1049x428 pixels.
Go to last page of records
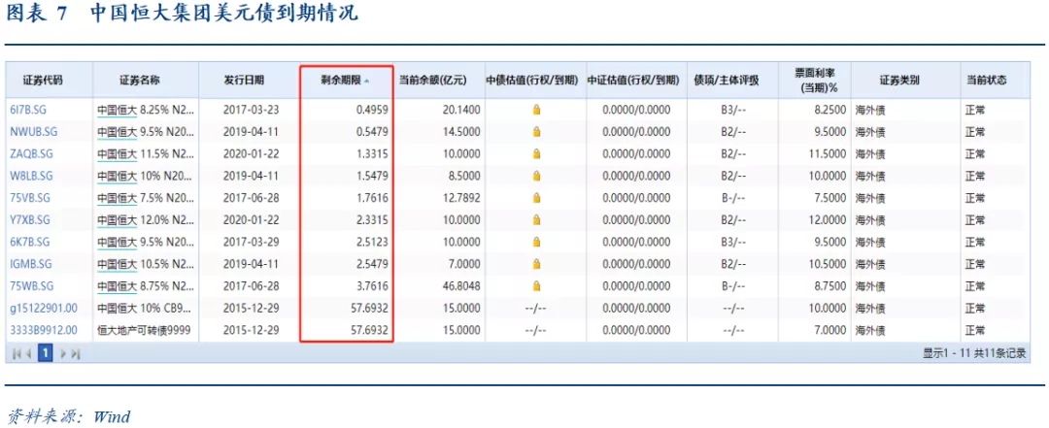pyautogui.click(x=75, y=354)
